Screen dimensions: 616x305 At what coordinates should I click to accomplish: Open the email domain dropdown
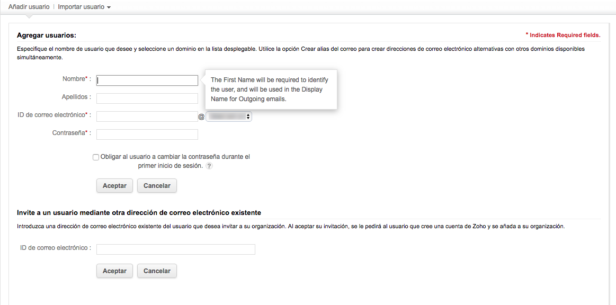[229, 116]
